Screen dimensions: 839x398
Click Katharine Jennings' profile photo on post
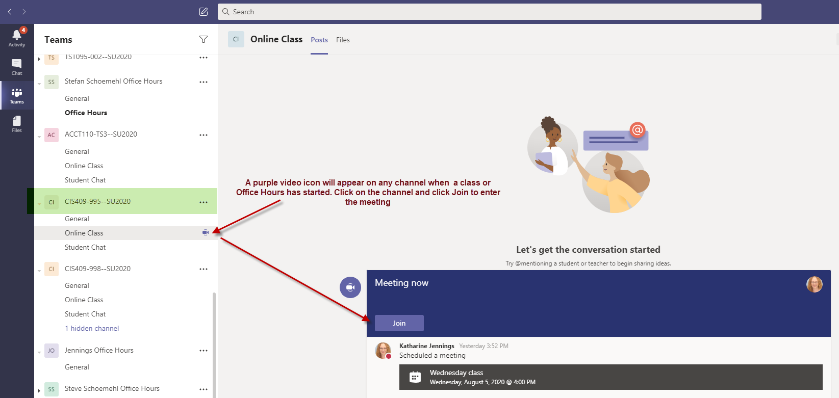383,351
